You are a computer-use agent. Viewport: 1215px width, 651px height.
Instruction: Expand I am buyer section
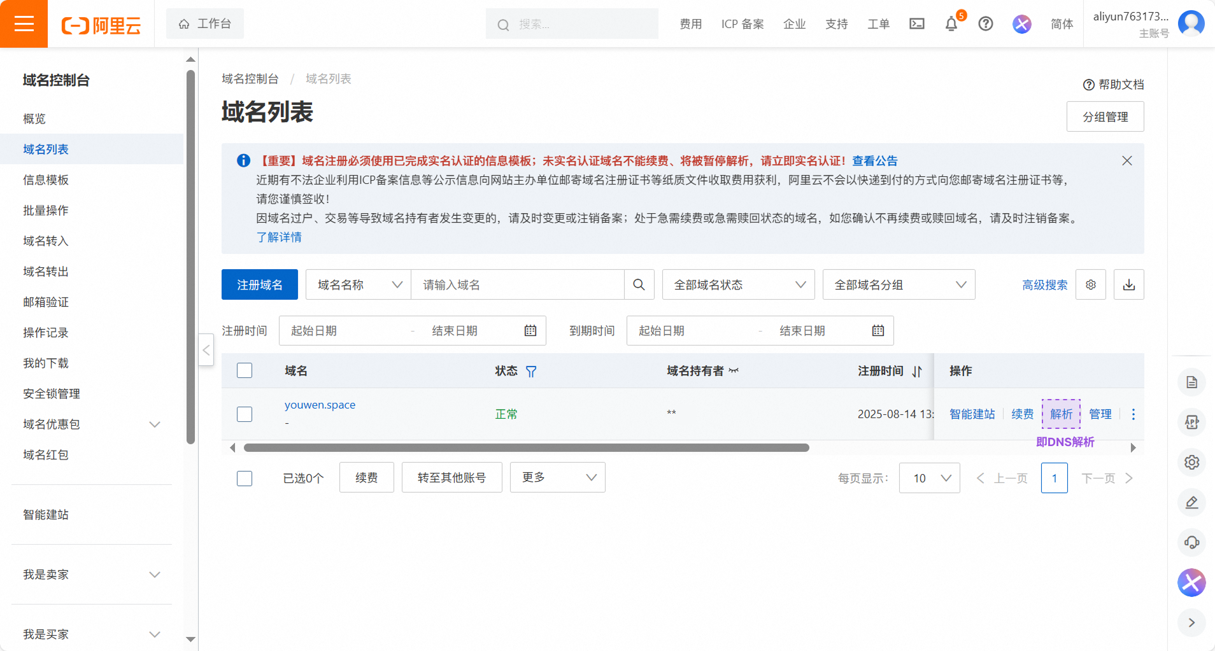(155, 634)
